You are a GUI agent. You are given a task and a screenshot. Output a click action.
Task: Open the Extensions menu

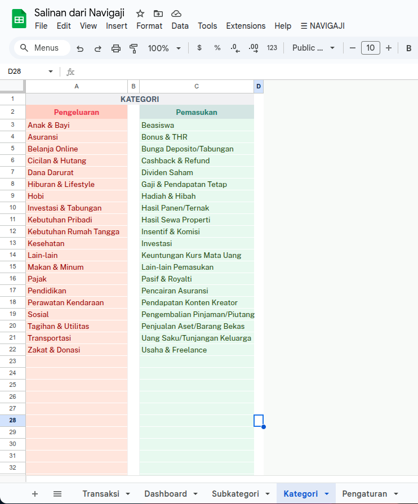(x=246, y=26)
